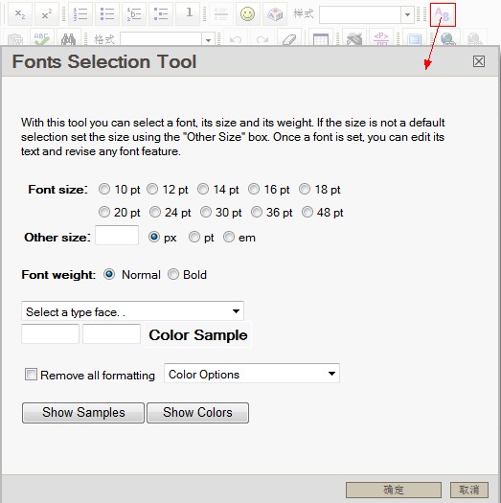Click the ABC spell check icon
This screenshot has height=503, width=501.
point(42,38)
